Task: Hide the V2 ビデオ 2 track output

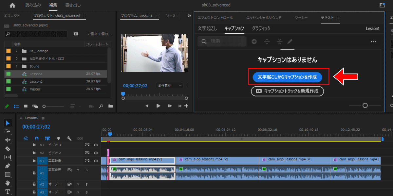Action: tap(96, 153)
